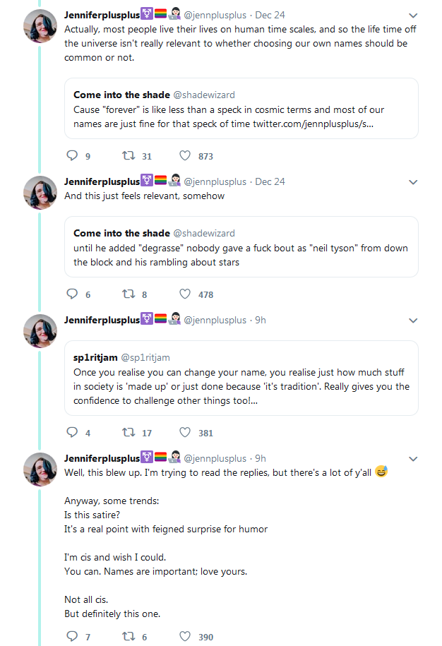Retweet the tweet with 6 retweets
This screenshot has height=646, width=442.
coord(129,637)
